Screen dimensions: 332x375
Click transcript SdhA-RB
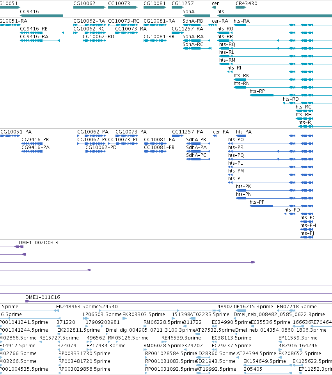pos(193,21)
